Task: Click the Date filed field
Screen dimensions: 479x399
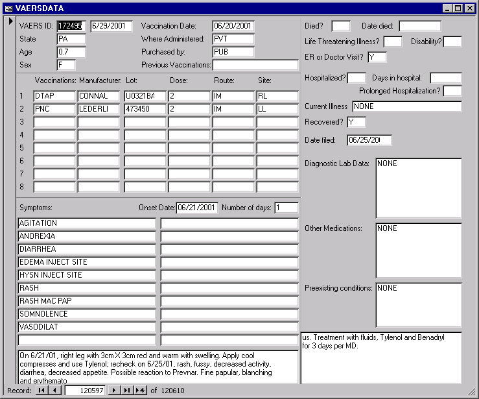Action: pyautogui.click(x=369, y=140)
